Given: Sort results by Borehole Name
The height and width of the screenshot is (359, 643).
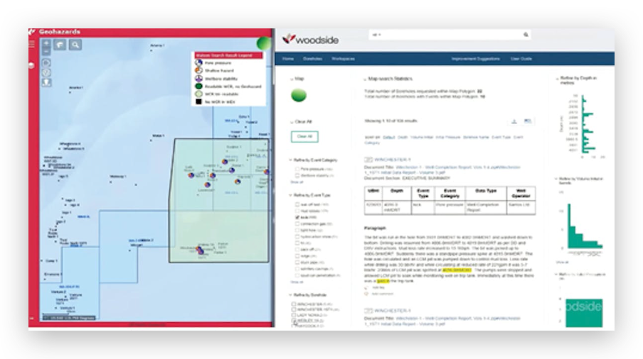Looking at the screenshot, I should (x=476, y=138).
